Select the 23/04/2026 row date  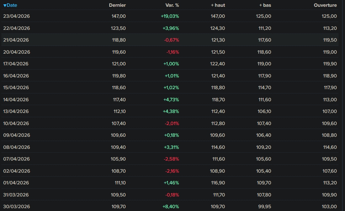point(16,16)
